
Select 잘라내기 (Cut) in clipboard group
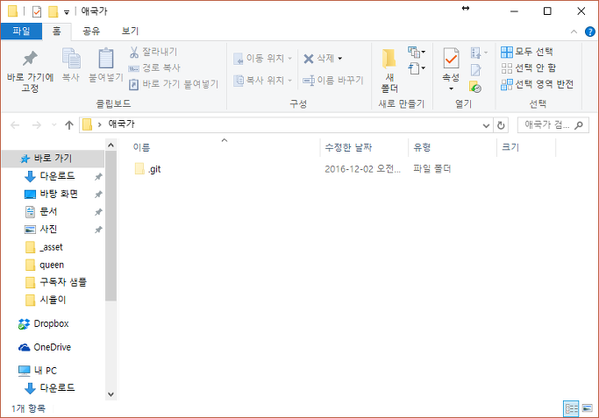tap(153, 52)
